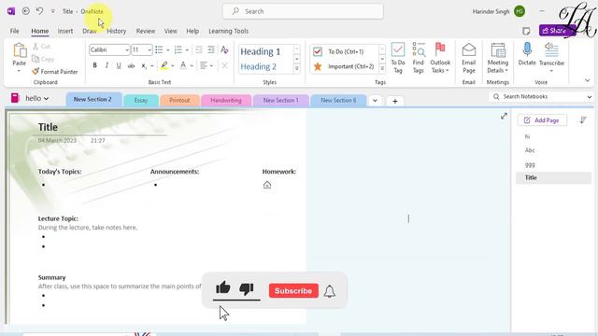Click the Homework house tag icon
The image size is (598, 336).
point(267,185)
